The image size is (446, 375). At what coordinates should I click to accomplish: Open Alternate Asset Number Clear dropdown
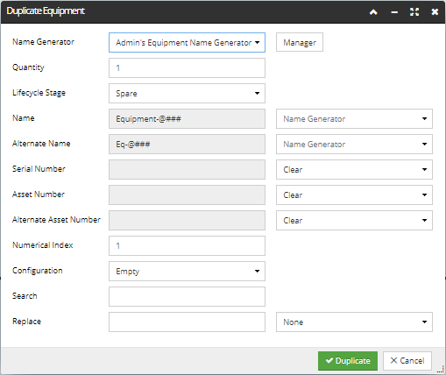tap(354, 221)
